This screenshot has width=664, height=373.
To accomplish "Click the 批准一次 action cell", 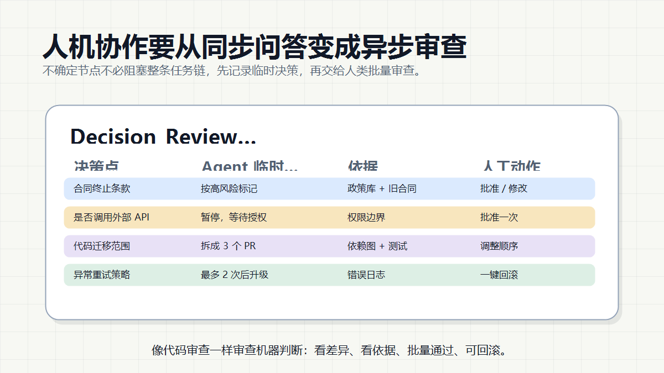I will point(499,217).
